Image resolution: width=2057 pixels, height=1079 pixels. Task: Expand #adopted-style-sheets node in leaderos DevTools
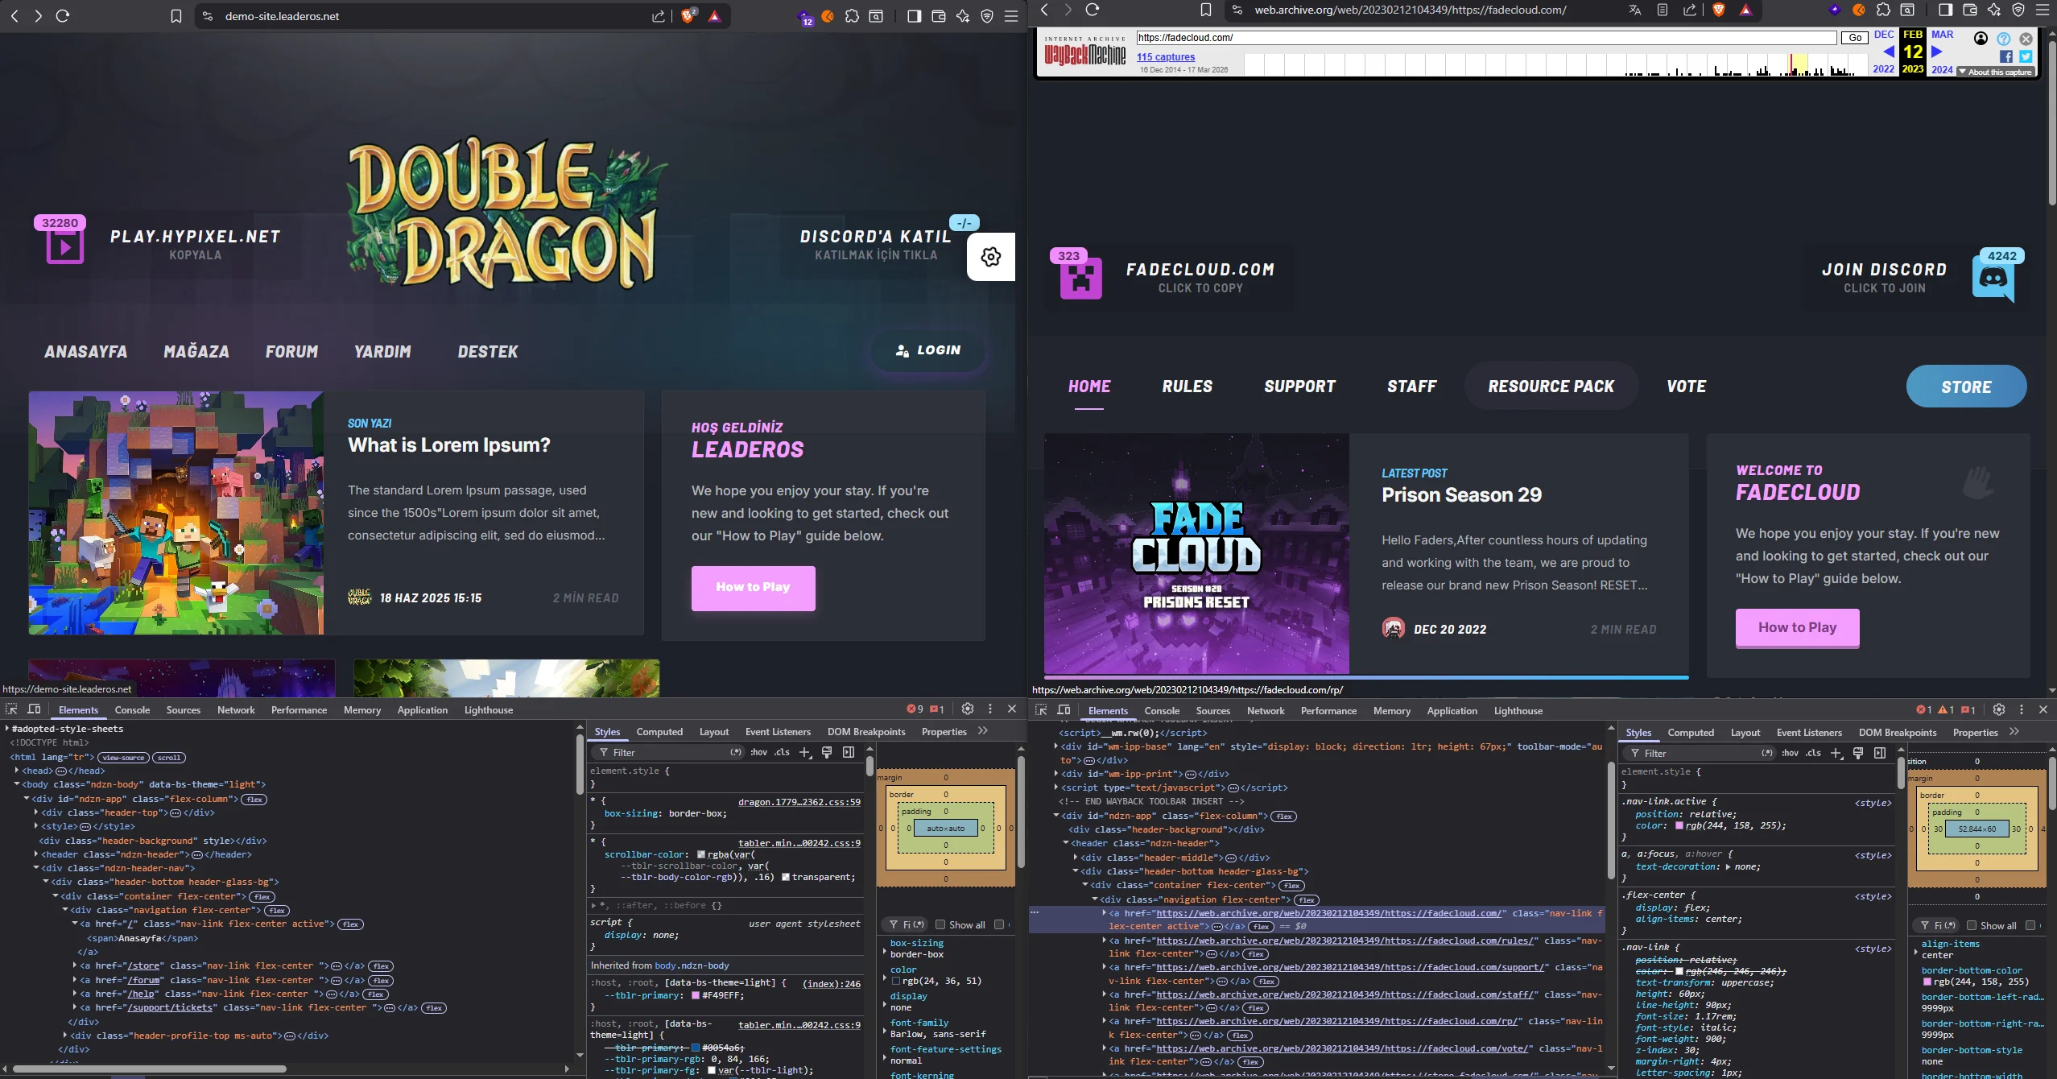point(7,729)
